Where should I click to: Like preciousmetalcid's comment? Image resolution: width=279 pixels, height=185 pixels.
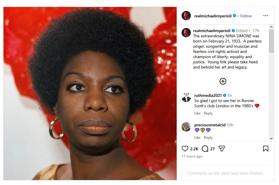197,138
